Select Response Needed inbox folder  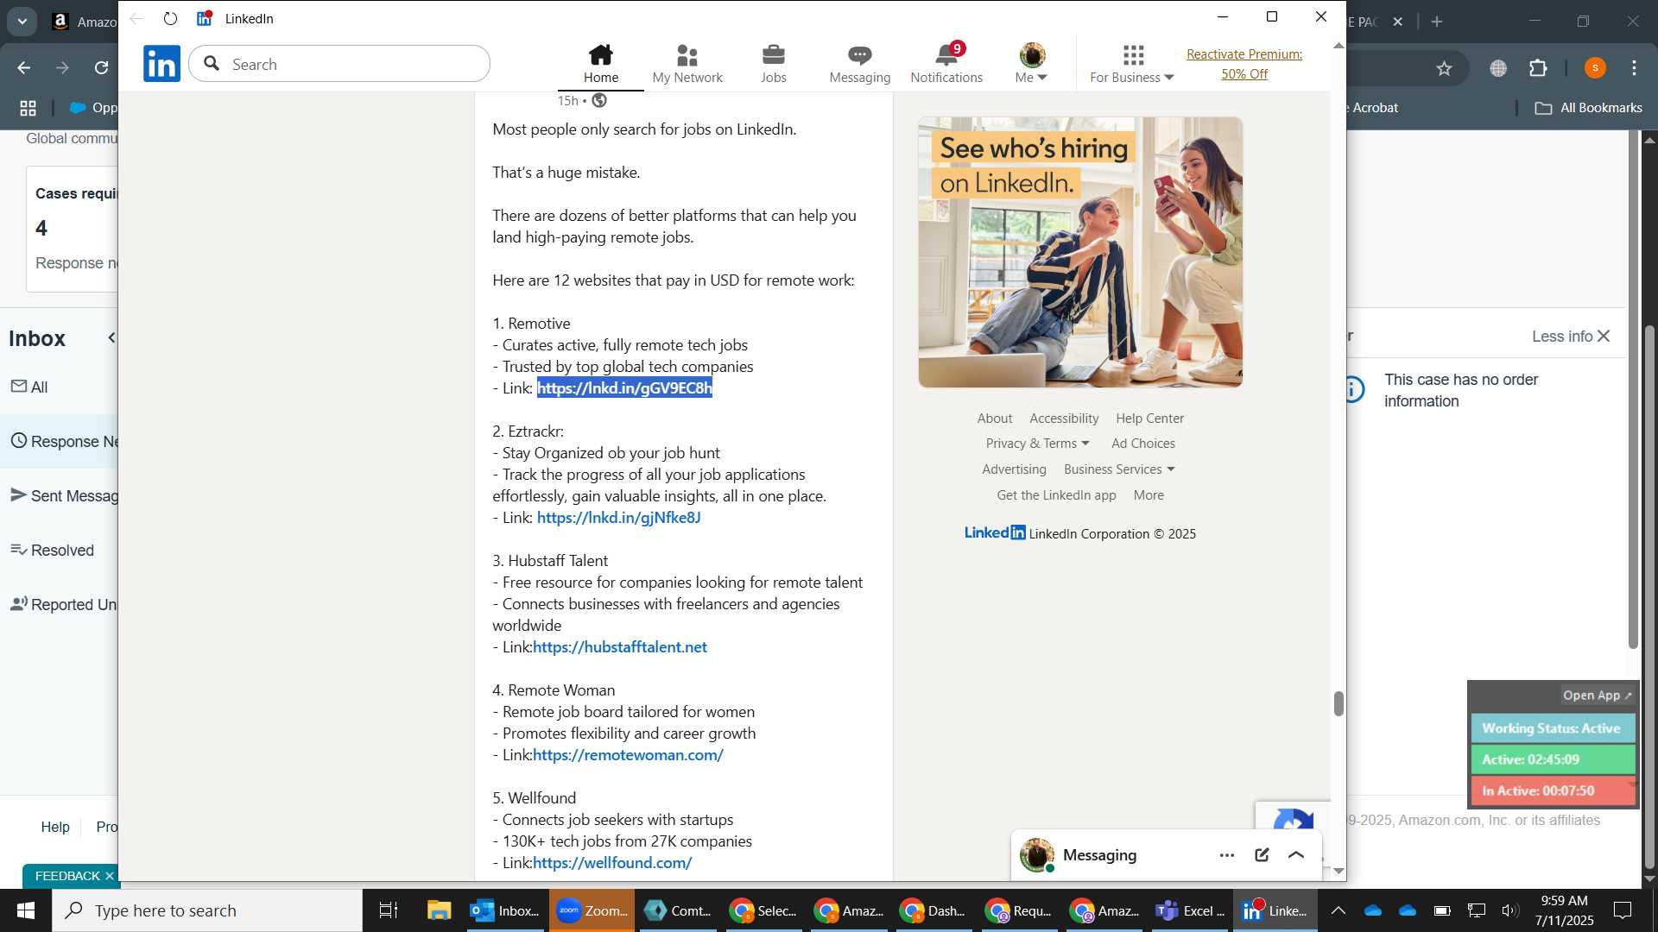(59, 442)
